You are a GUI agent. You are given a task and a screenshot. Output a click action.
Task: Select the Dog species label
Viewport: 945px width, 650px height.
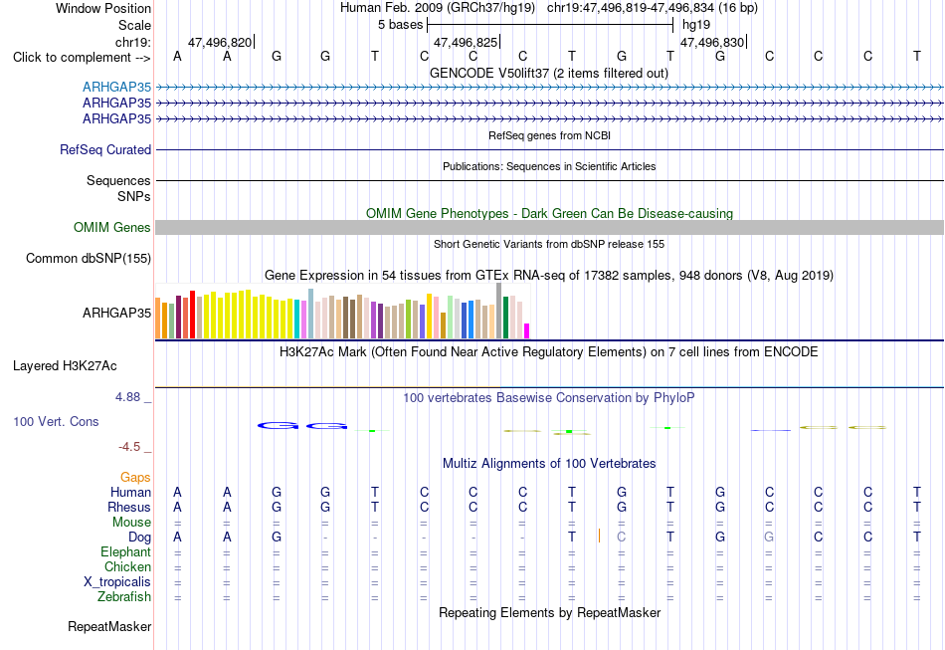click(x=139, y=537)
